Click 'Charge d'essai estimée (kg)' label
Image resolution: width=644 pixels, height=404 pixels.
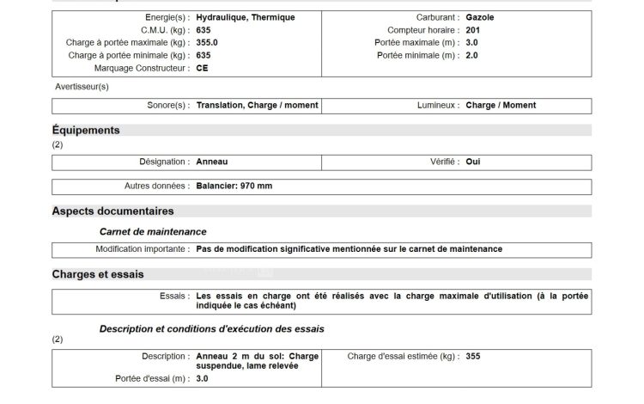(x=404, y=357)
